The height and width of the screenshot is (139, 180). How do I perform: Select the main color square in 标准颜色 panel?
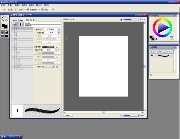tap(151, 37)
